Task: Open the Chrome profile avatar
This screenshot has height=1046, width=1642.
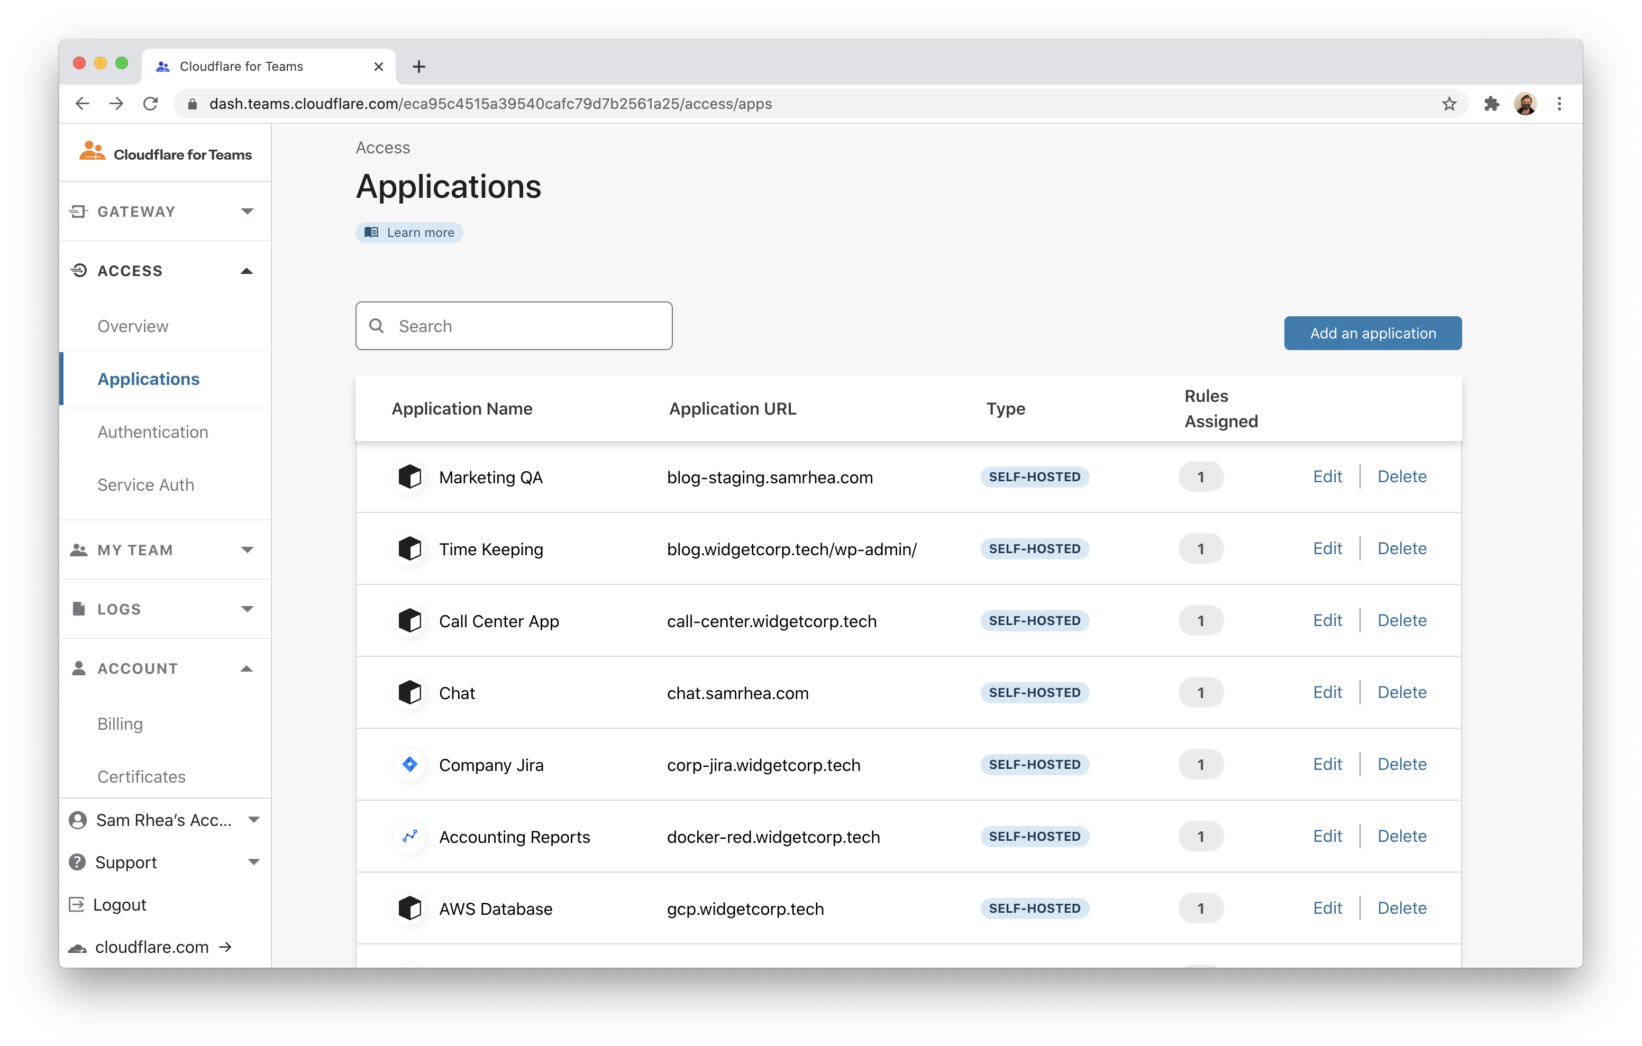Action: coord(1526,104)
